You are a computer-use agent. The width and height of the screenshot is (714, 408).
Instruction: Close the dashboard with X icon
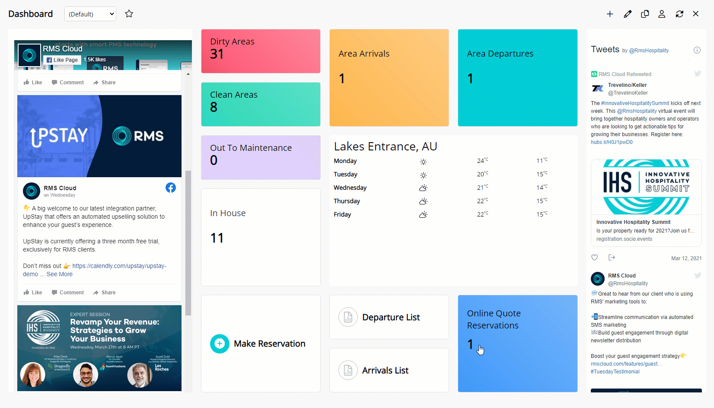[696, 14]
